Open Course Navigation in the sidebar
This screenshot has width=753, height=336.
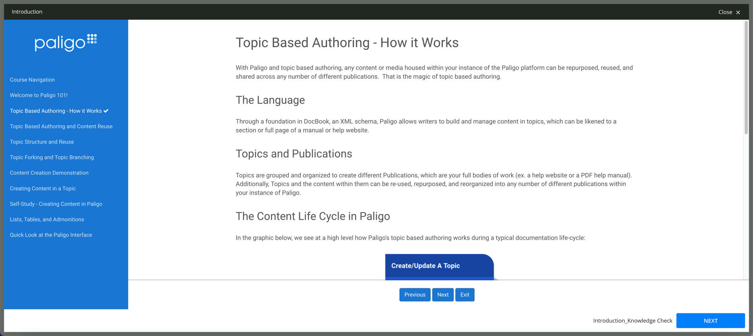pos(32,79)
